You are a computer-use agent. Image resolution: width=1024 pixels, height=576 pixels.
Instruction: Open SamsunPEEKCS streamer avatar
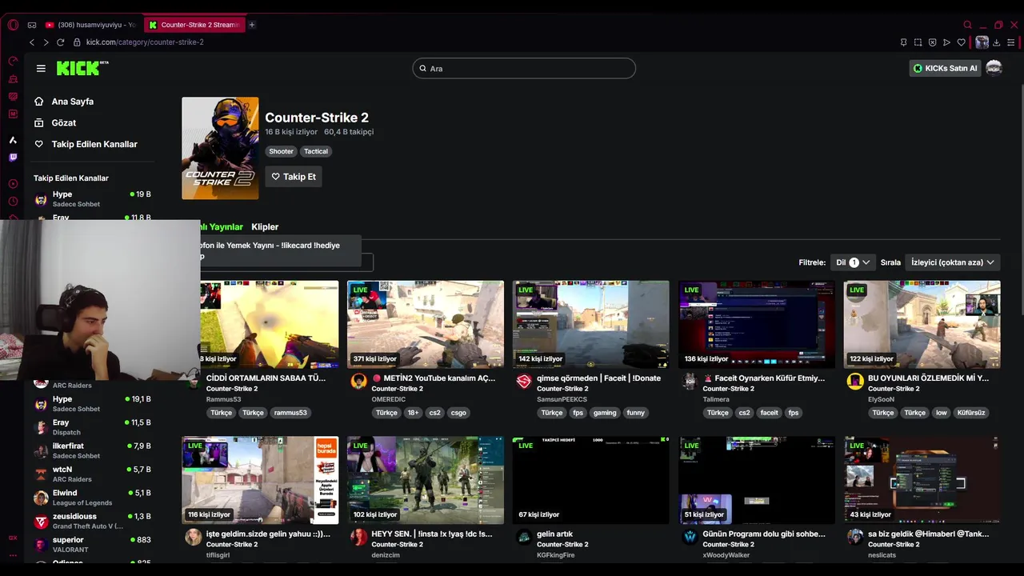(524, 382)
